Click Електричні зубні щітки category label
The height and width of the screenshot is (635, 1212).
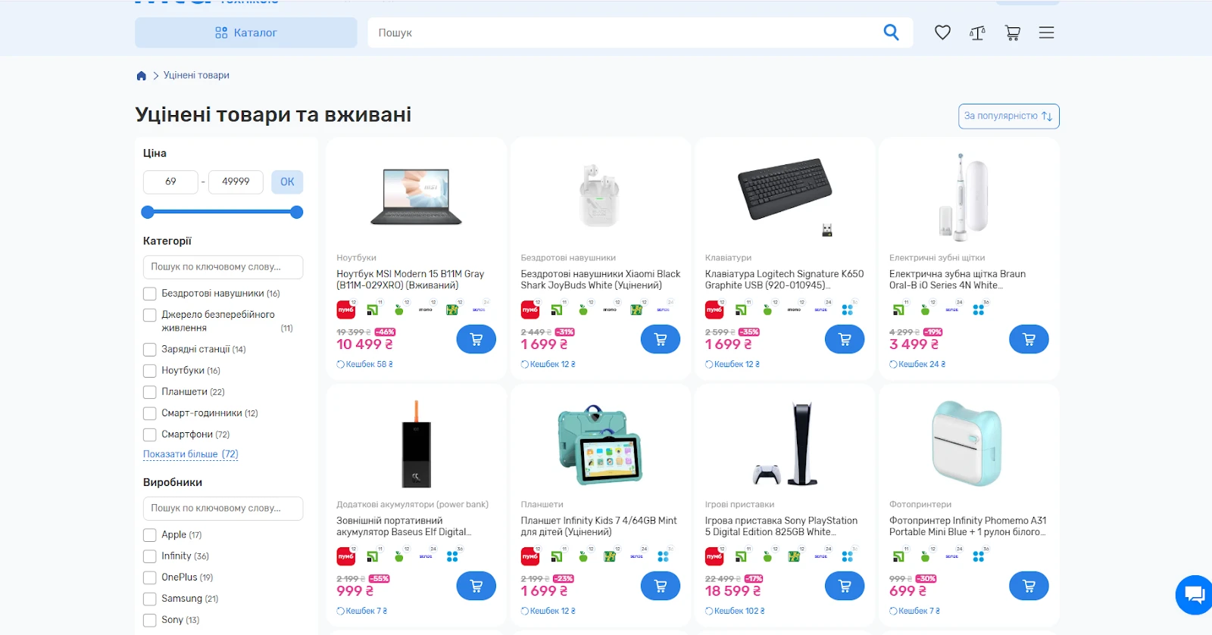[937, 257]
